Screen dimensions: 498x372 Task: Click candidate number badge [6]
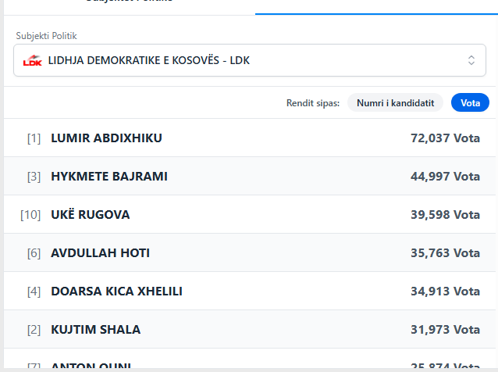coord(34,253)
